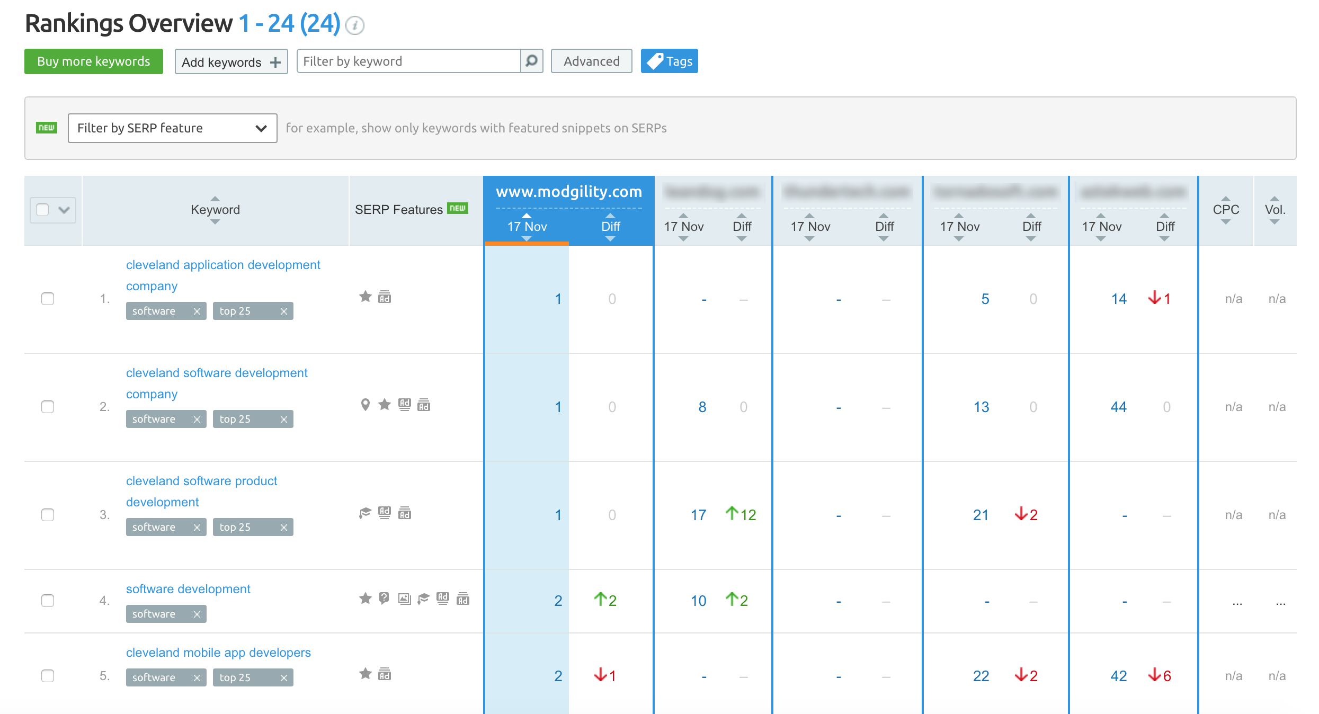Click the SERP Features column header
Image resolution: width=1319 pixels, height=714 pixels.
pos(398,210)
